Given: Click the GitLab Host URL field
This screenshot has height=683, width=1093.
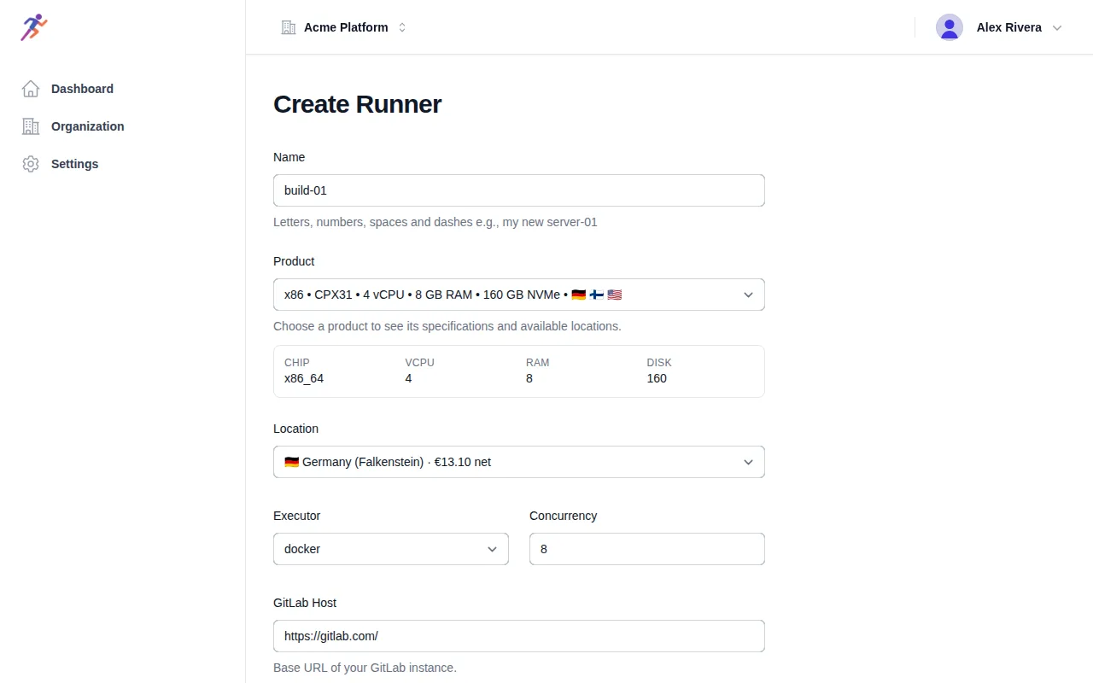Looking at the screenshot, I should 519,636.
